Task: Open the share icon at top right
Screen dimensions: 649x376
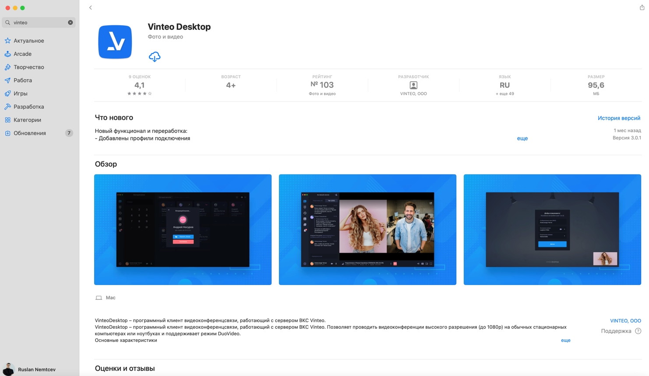Action: click(x=642, y=7)
